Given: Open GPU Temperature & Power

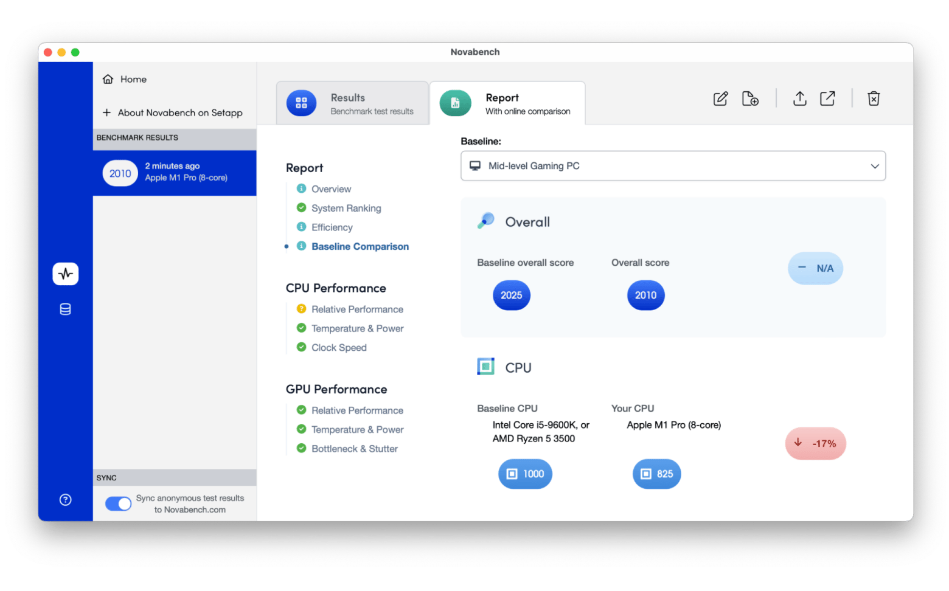Looking at the screenshot, I should coord(357,429).
